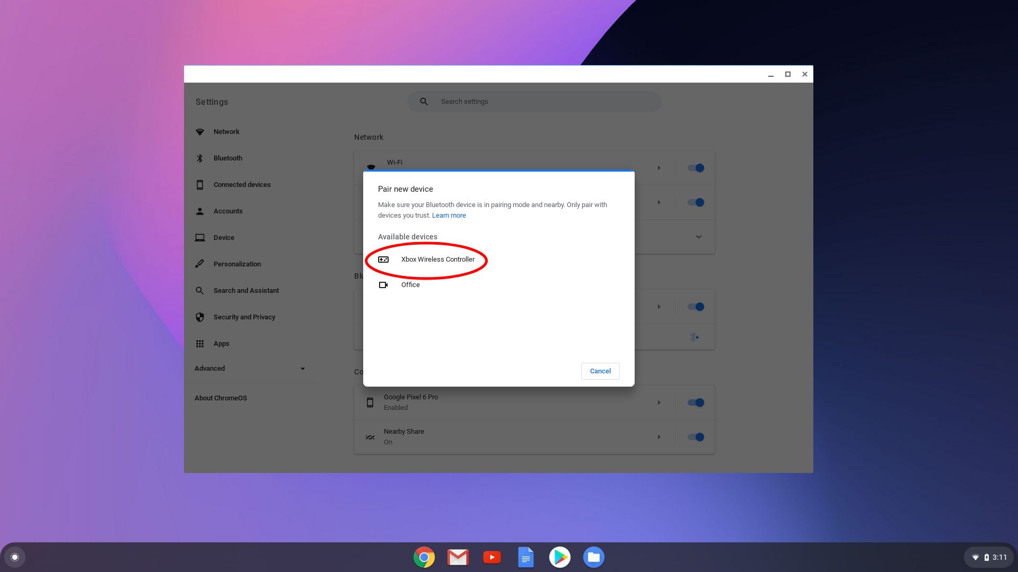Open Bluetooth details arrow
The image size is (1018, 572).
(659, 307)
